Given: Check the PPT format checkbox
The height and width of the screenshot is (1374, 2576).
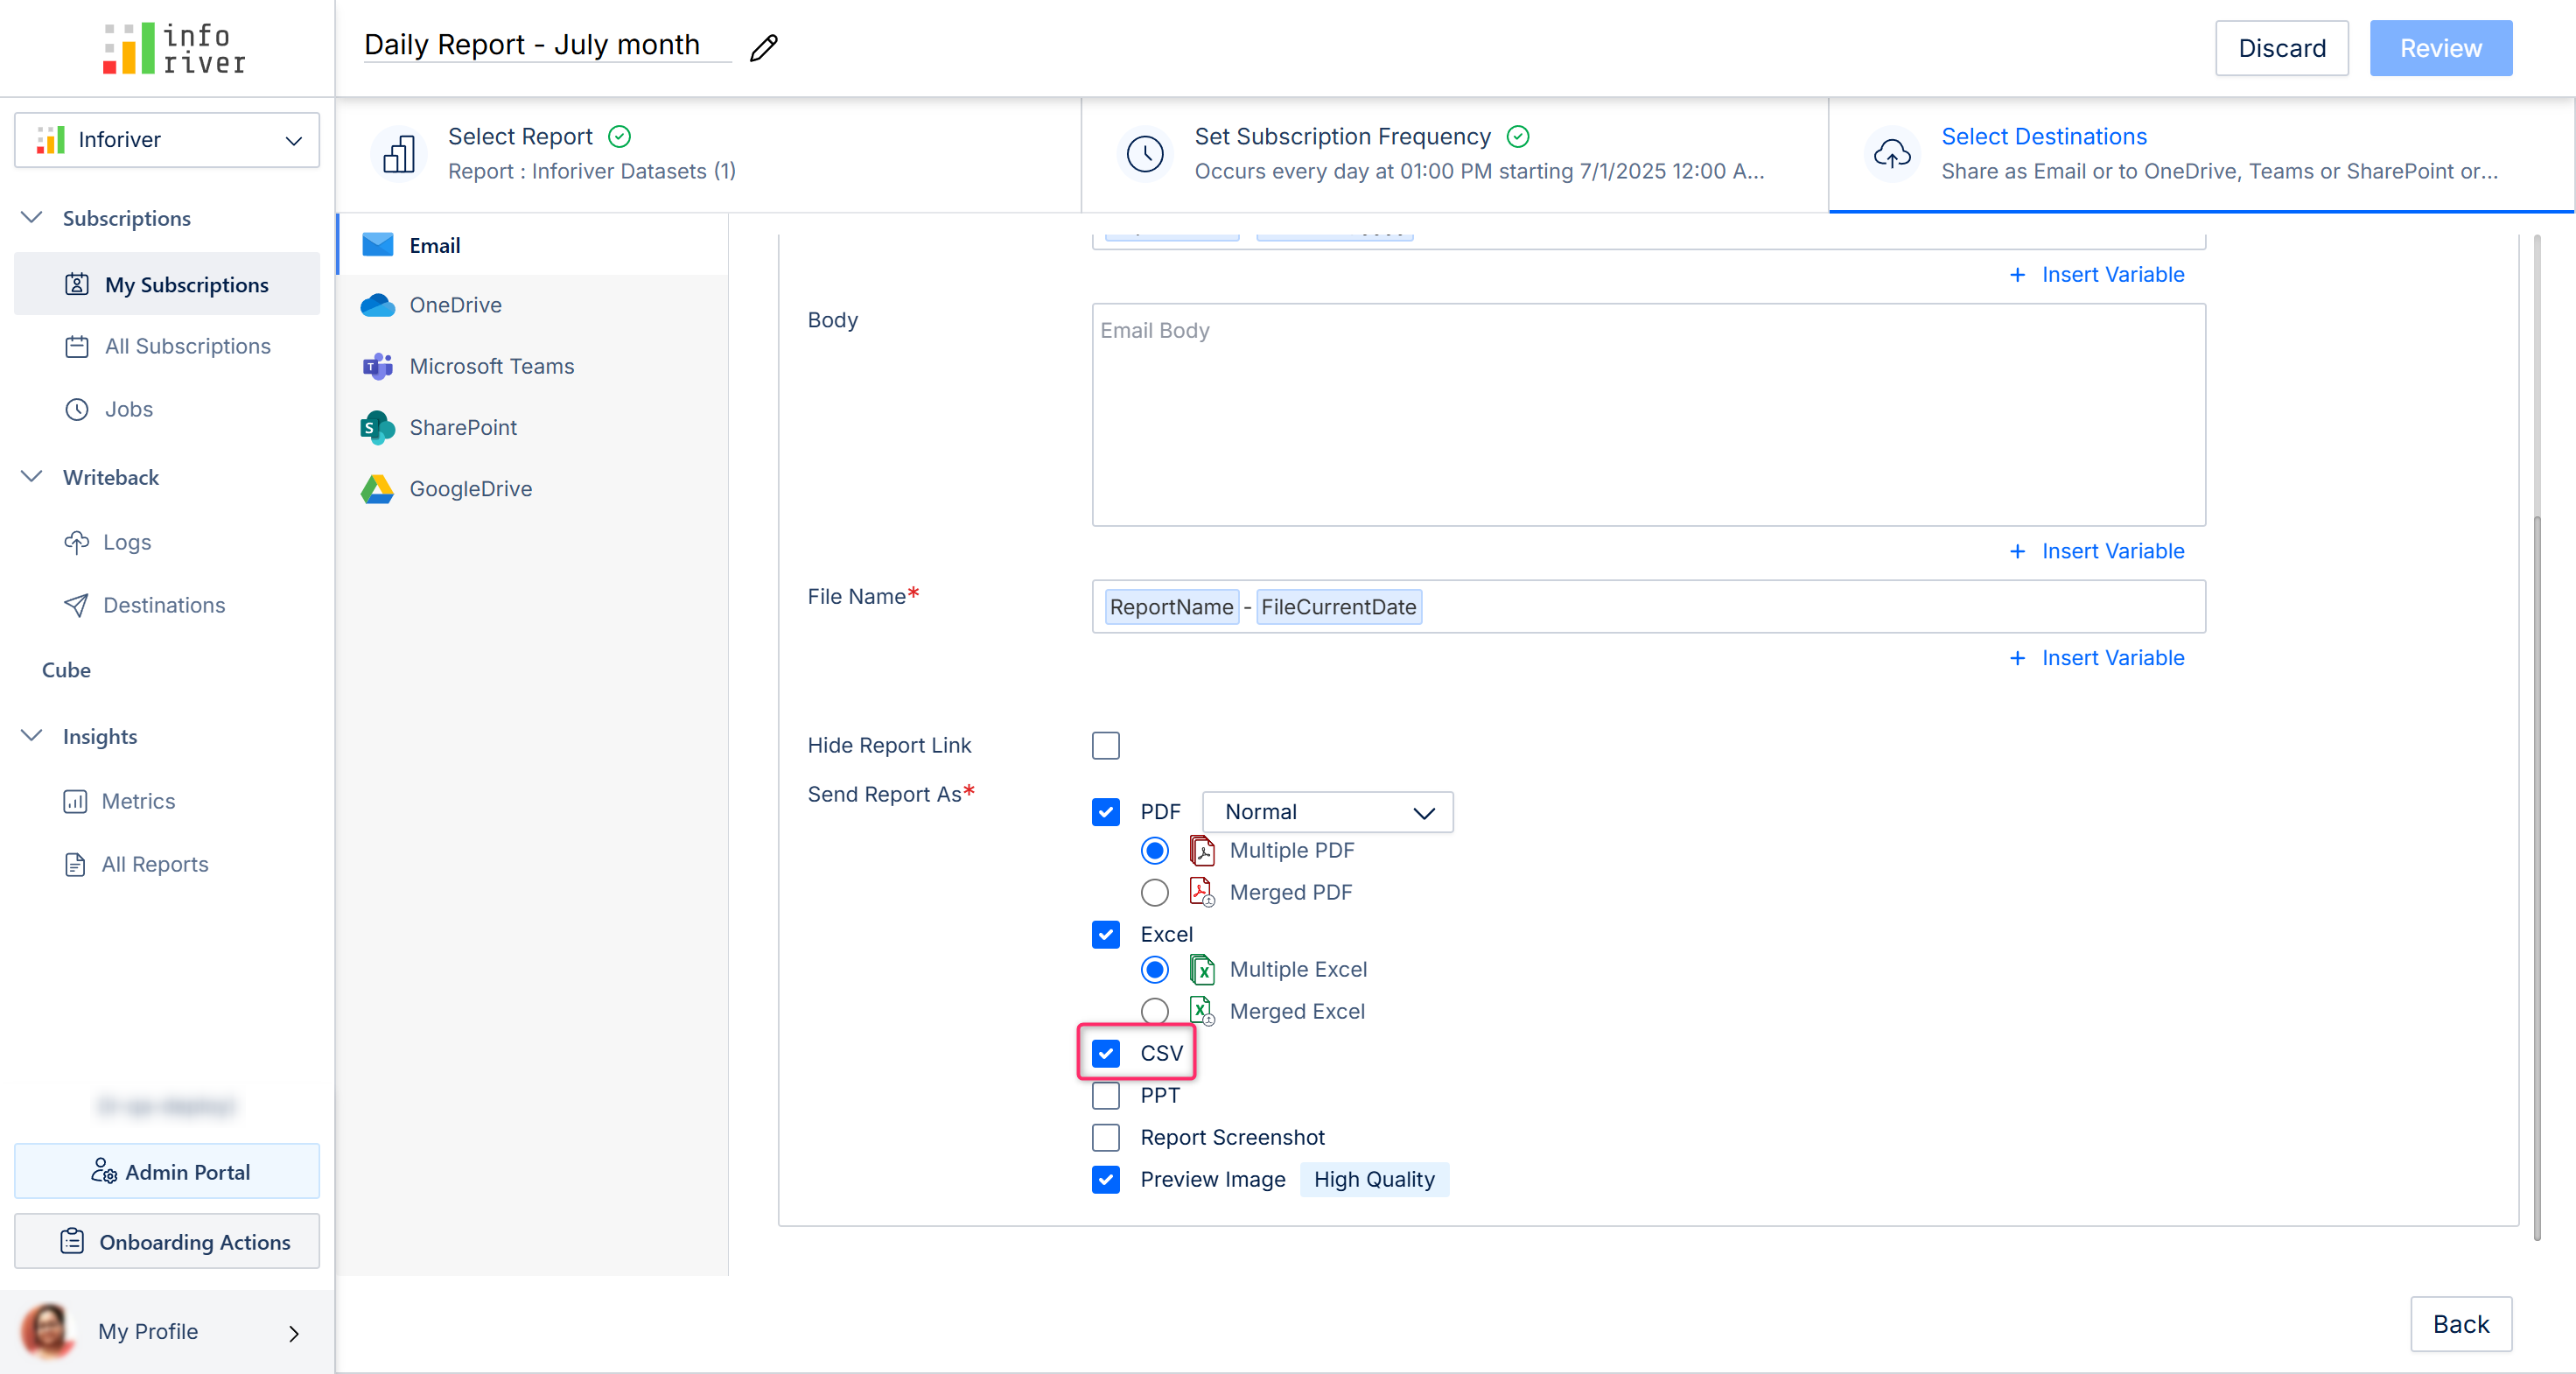Looking at the screenshot, I should point(1105,1095).
